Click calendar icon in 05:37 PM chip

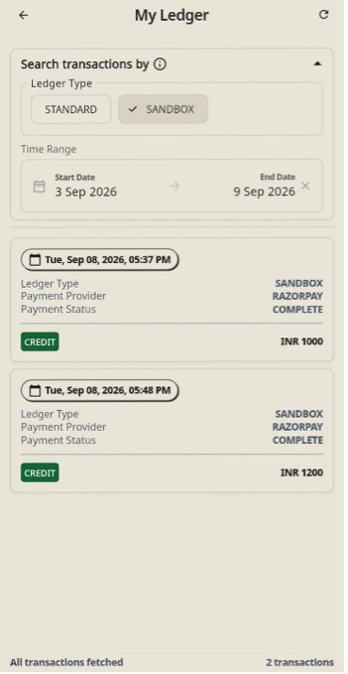pos(34,259)
